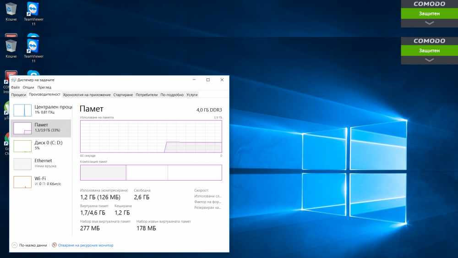The image size is (458, 258).
Task: Click the grey Ethernet graph thumbnail
Action: pyautogui.click(x=22, y=164)
